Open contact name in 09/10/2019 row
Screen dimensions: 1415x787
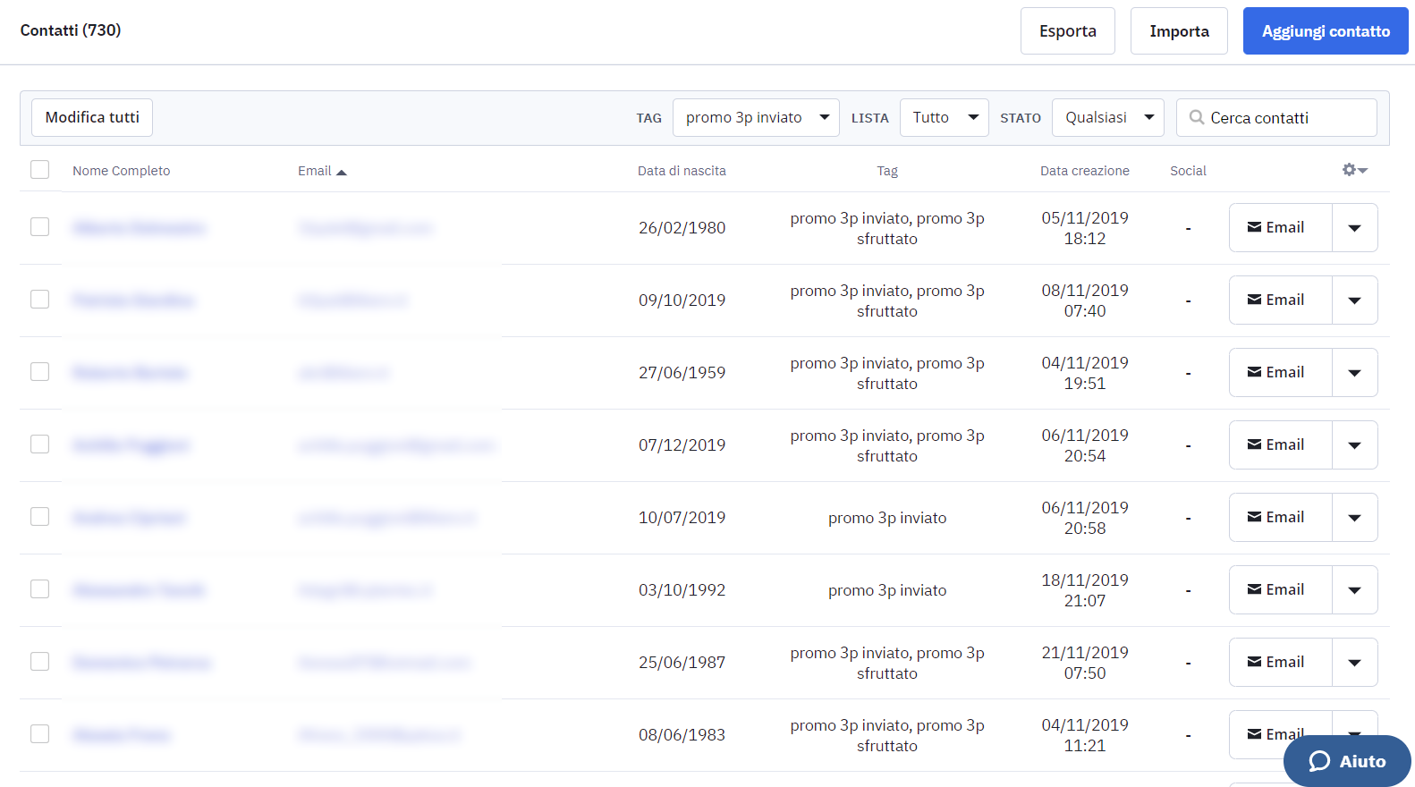[x=133, y=300]
